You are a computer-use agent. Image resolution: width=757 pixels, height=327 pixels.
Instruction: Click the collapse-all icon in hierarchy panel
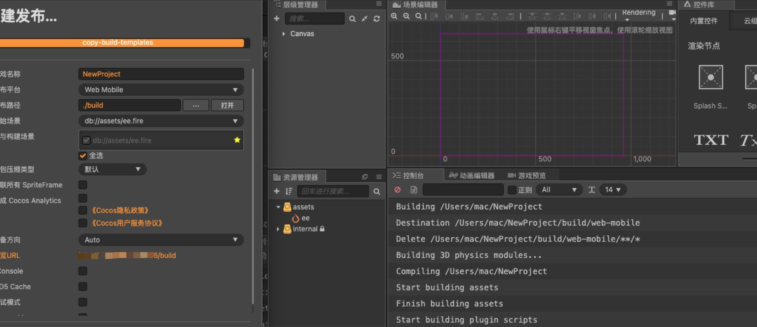(x=365, y=19)
